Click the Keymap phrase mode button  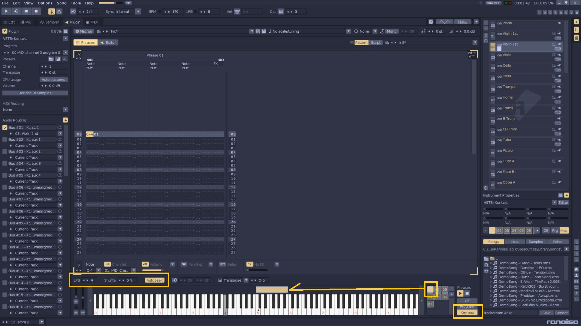[467, 312]
